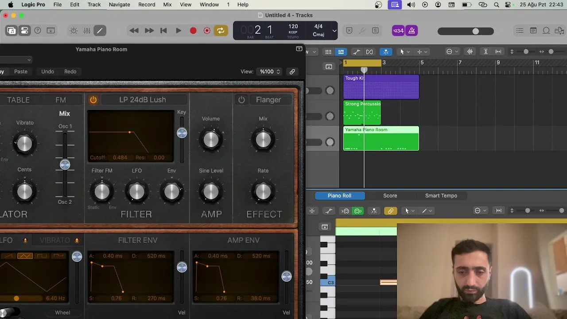
Task: Open the Navigate menu
Action: (x=120, y=4)
